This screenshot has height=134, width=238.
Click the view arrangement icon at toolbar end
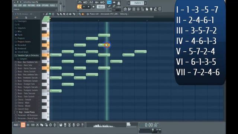tap(160, 9)
